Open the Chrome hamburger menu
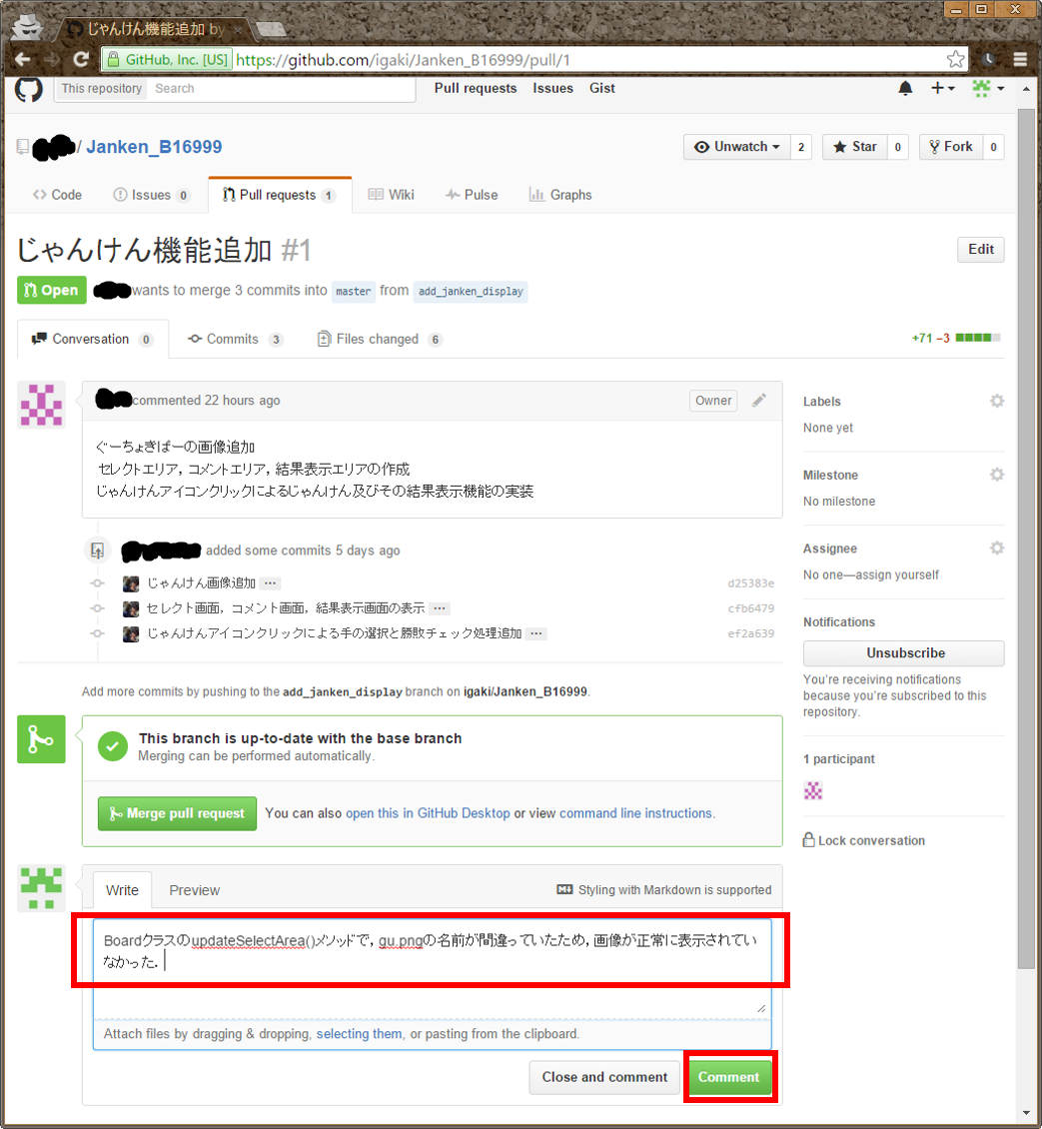Screen dimensions: 1042x1129 pos(1020,59)
